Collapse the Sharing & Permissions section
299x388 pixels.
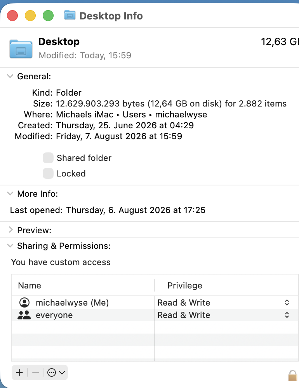[10, 246]
